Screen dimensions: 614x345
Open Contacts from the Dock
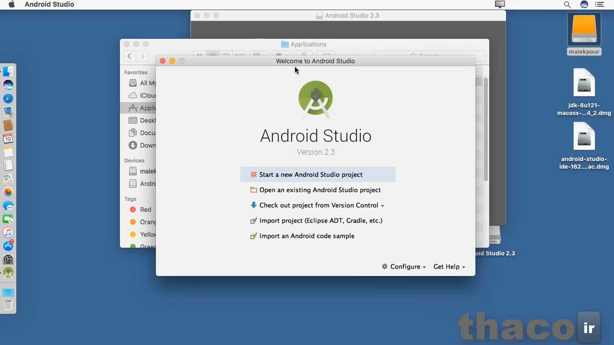point(8,125)
